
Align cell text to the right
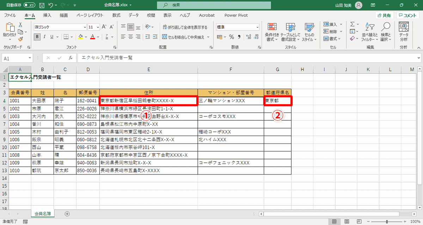[x=138, y=37]
